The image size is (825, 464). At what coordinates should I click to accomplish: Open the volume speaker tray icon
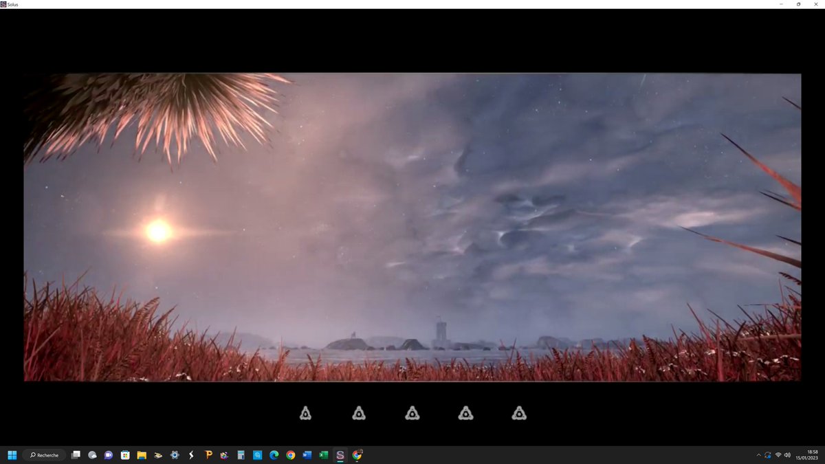[787, 455]
